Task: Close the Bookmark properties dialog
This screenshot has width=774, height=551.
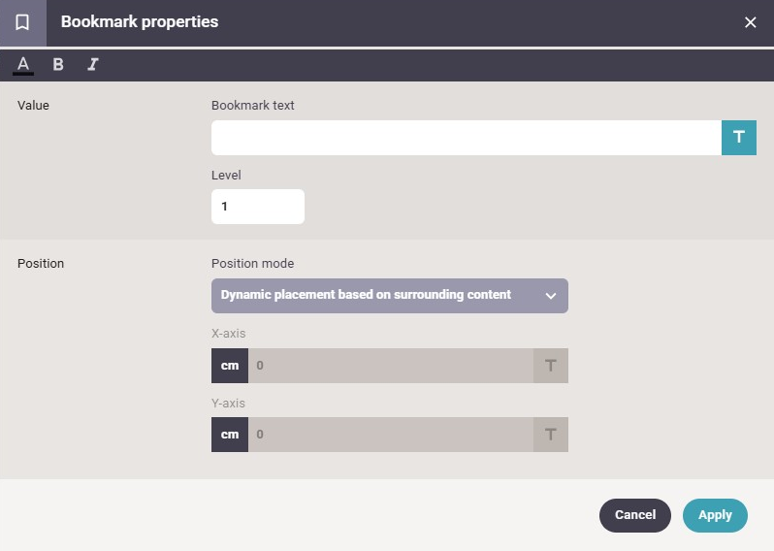Action: pyautogui.click(x=750, y=22)
